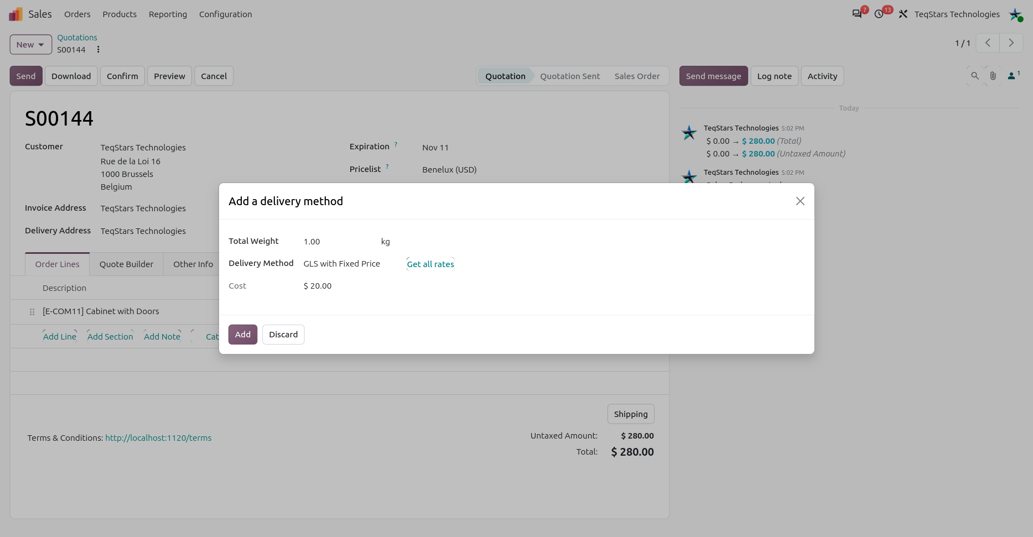Send the quotation
This screenshot has height=537, width=1033.
pyautogui.click(x=26, y=76)
